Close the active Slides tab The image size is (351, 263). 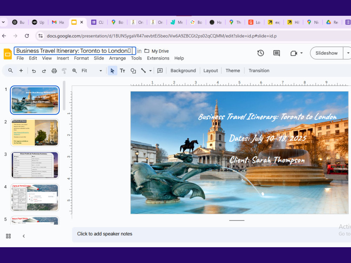tap(82, 22)
